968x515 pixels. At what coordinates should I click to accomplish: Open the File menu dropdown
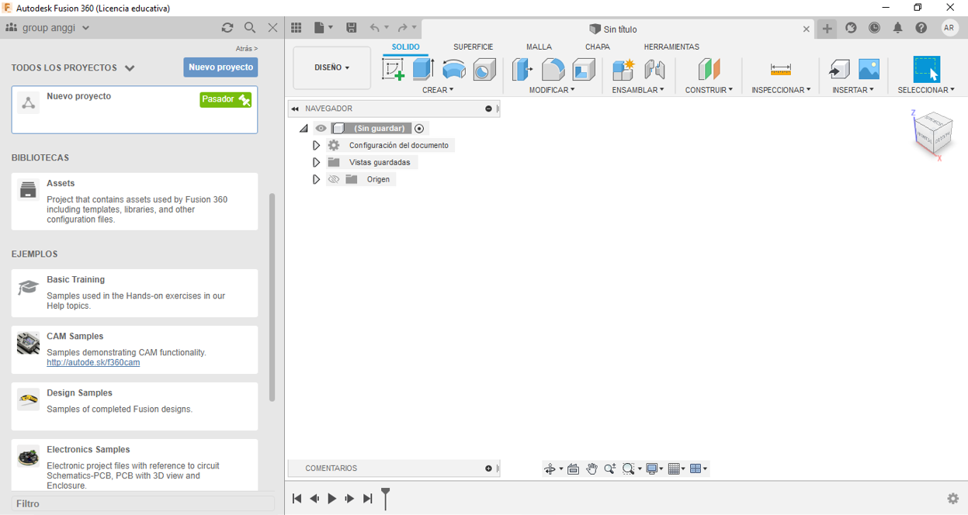pyautogui.click(x=324, y=28)
